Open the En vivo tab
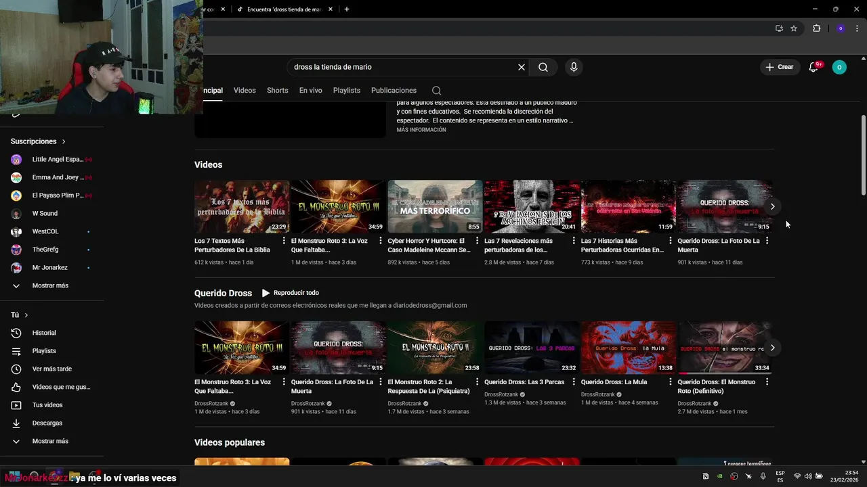This screenshot has height=487, width=867. point(311,91)
